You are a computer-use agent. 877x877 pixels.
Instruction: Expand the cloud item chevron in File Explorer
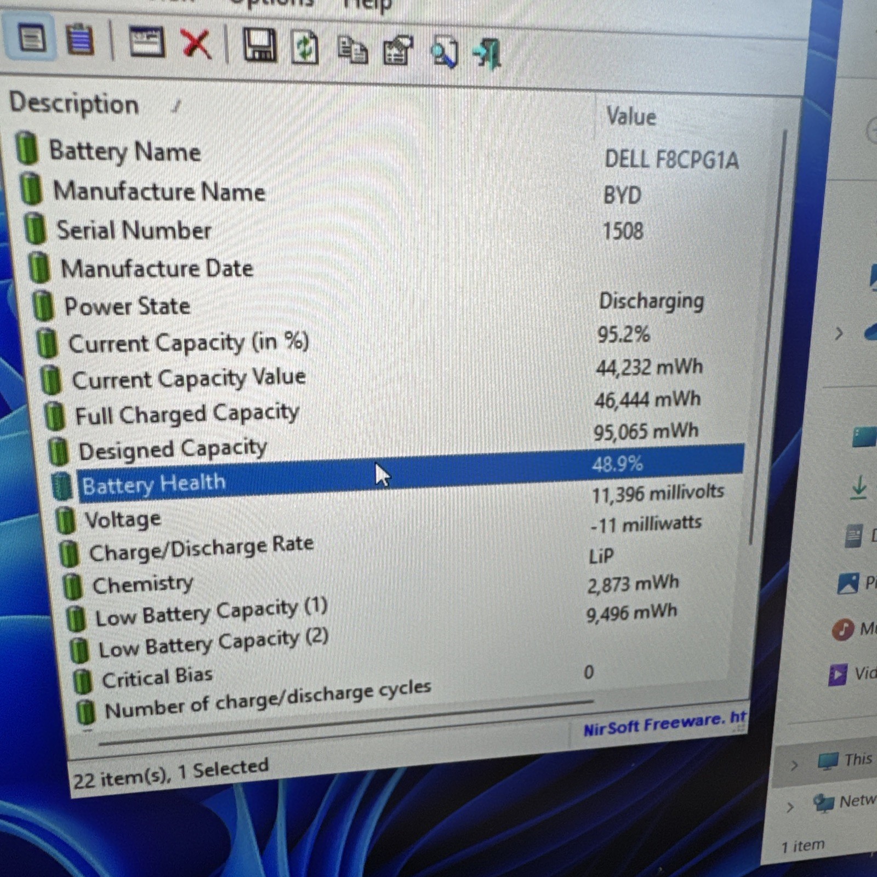pyautogui.click(x=838, y=333)
